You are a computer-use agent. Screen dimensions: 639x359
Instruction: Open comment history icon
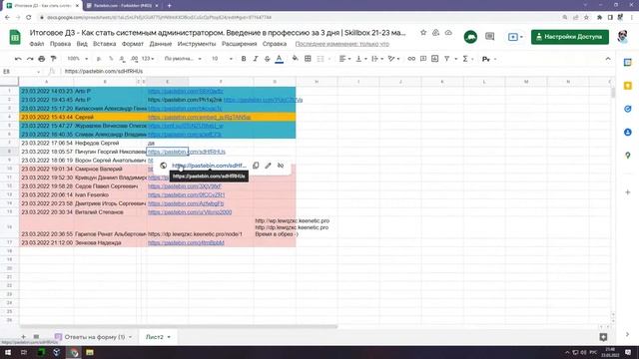click(490, 37)
